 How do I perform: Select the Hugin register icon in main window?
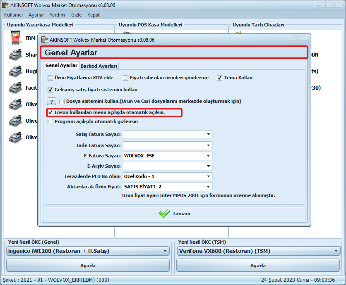coord(15,71)
